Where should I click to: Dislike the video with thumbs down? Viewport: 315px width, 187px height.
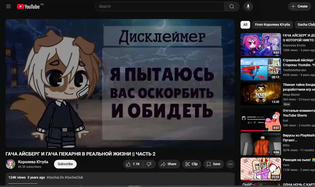pyautogui.click(x=149, y=164)
